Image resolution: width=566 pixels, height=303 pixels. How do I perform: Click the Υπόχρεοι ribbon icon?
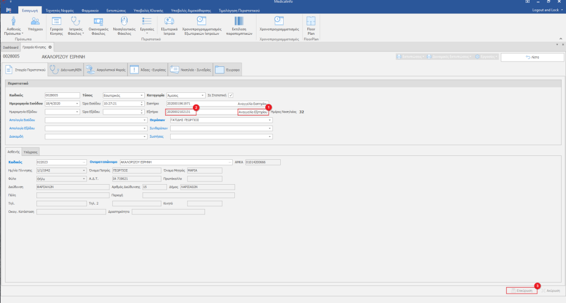[x=35, y=22]
